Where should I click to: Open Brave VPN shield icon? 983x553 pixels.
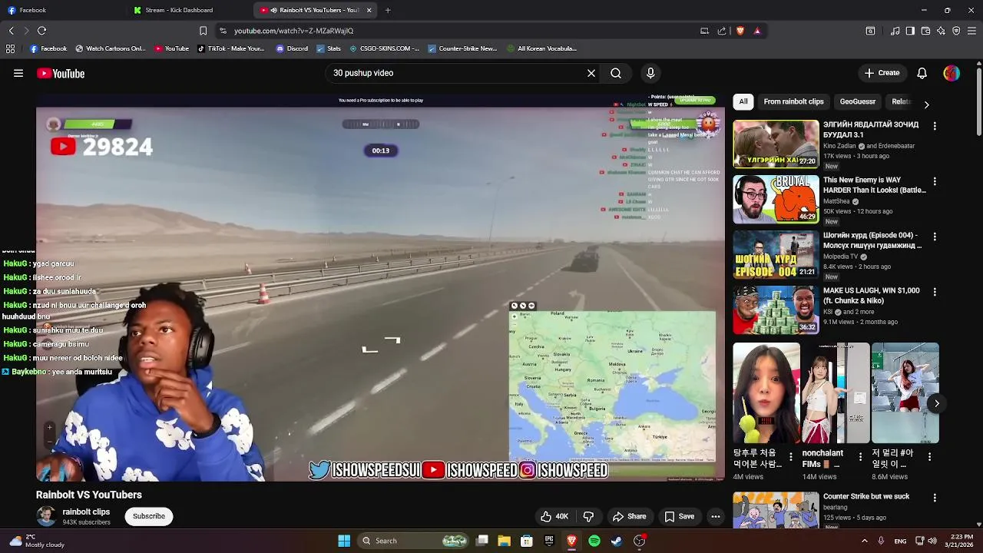[x=956, y=31]
